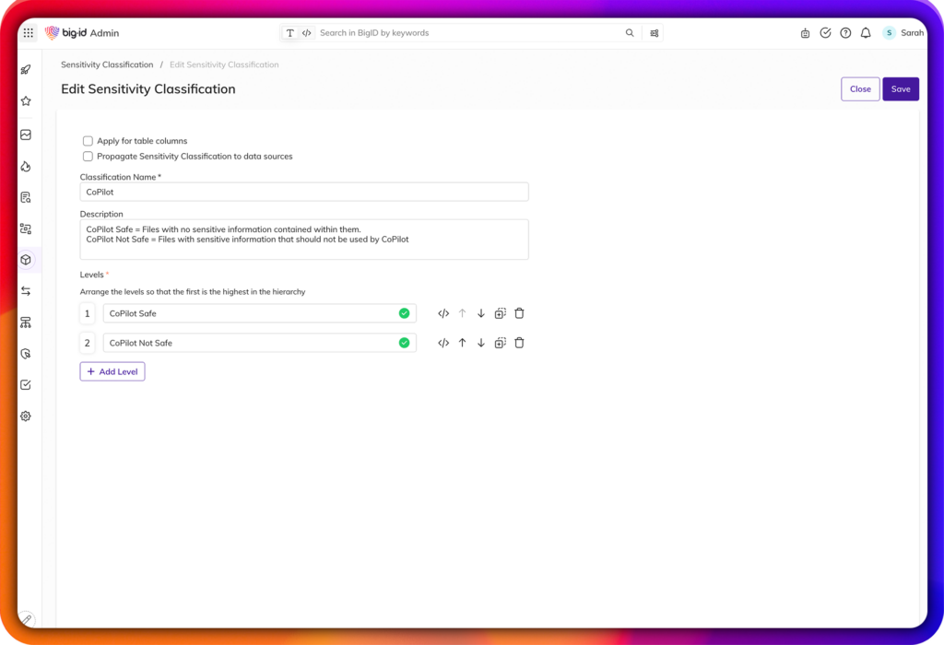
Task: Duplicate the CoPilot Not Safe level
Action: point(500,343)
